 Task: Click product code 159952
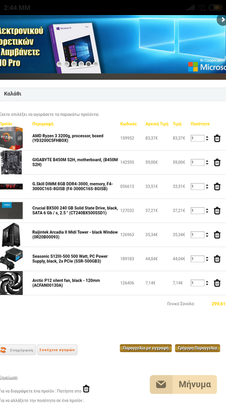click(127, 138)
